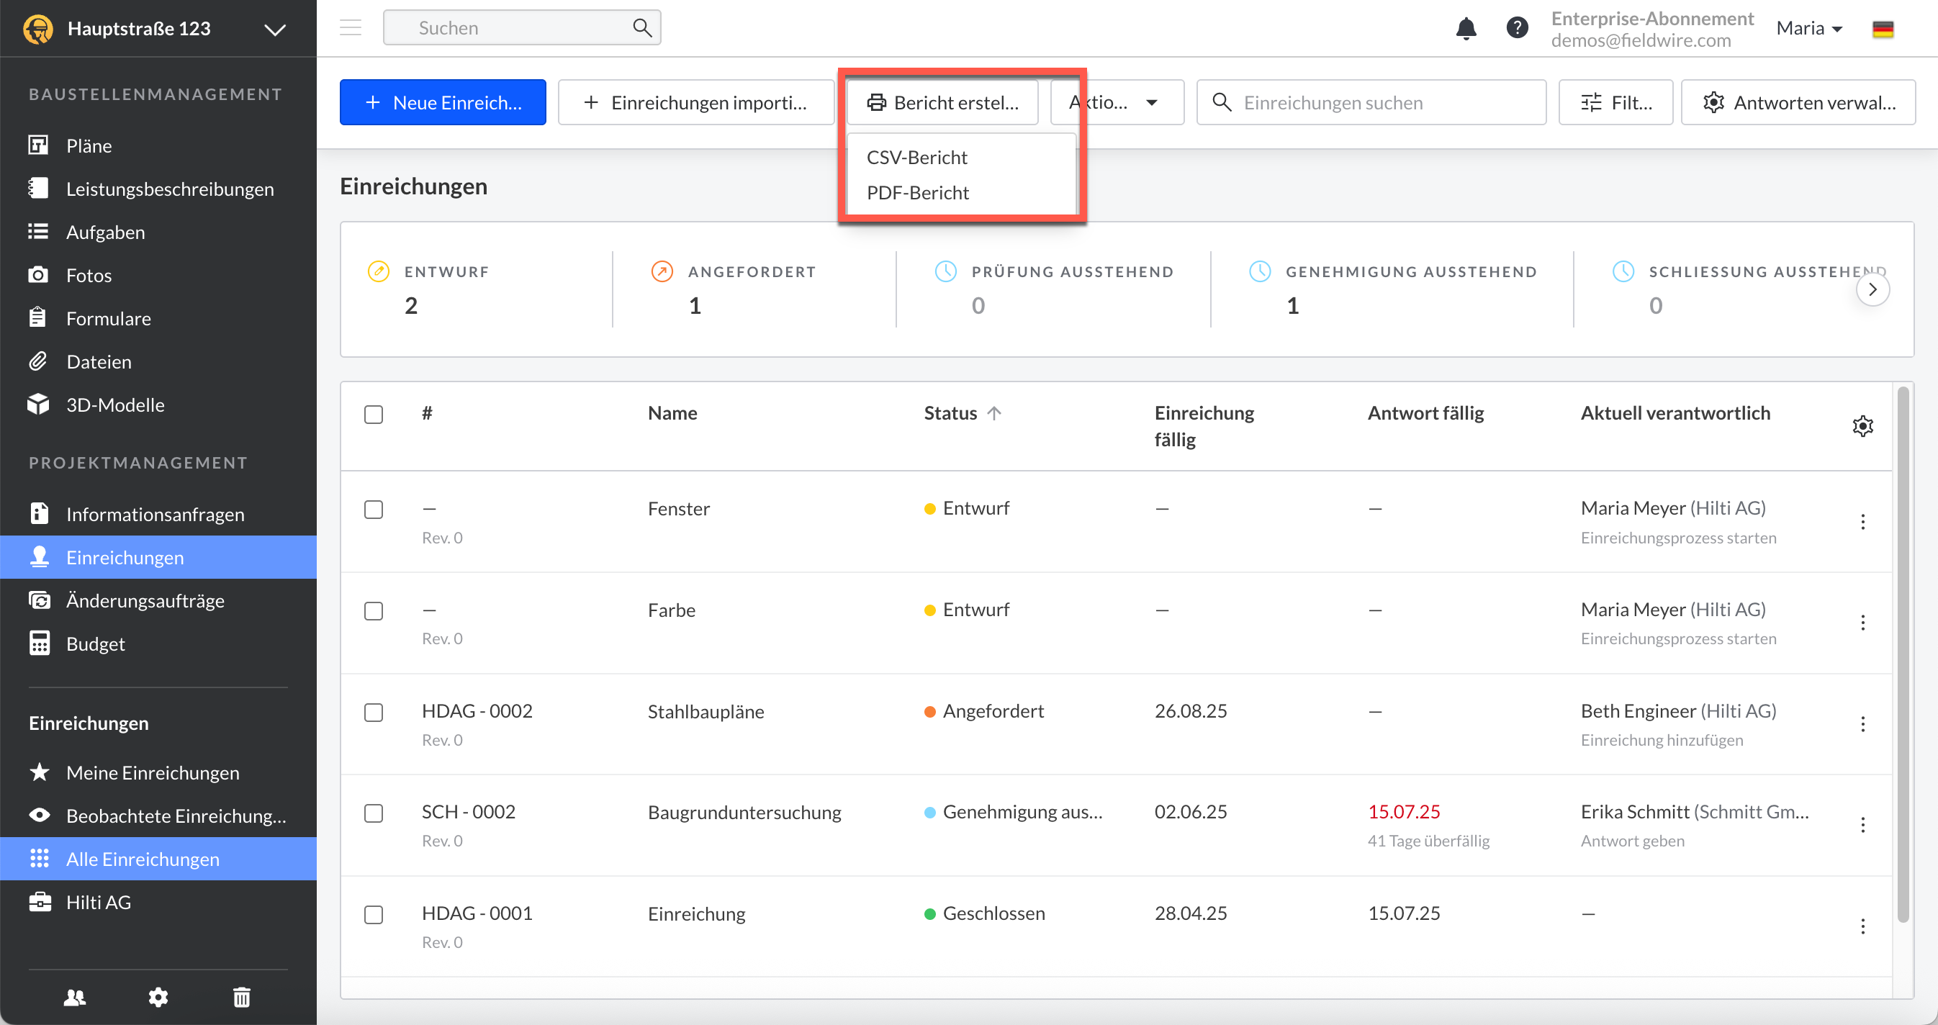Check the select-all checkbox in table header
The height and width of the screenshot is (1025, 1938).
pyautogui.click(x=374, y=415)
